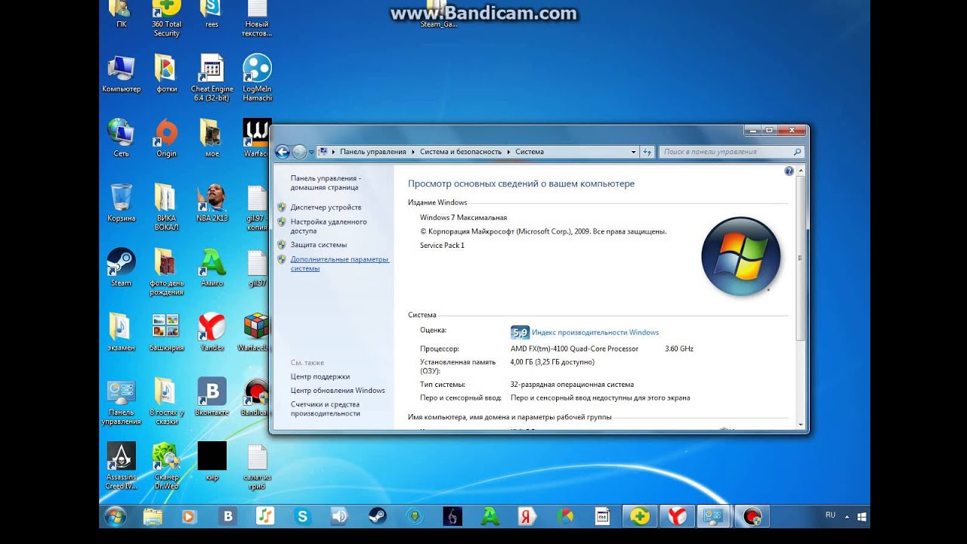Open the салат из гриб text file
Screen dimensions: 967x544
coord(257,466)
